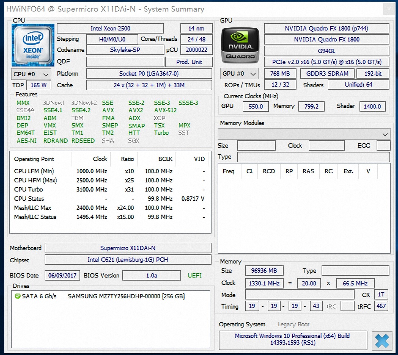Screen dimensions: 398x355
Task: Click the G94GL GPU codename field
Action: [326, 51]
